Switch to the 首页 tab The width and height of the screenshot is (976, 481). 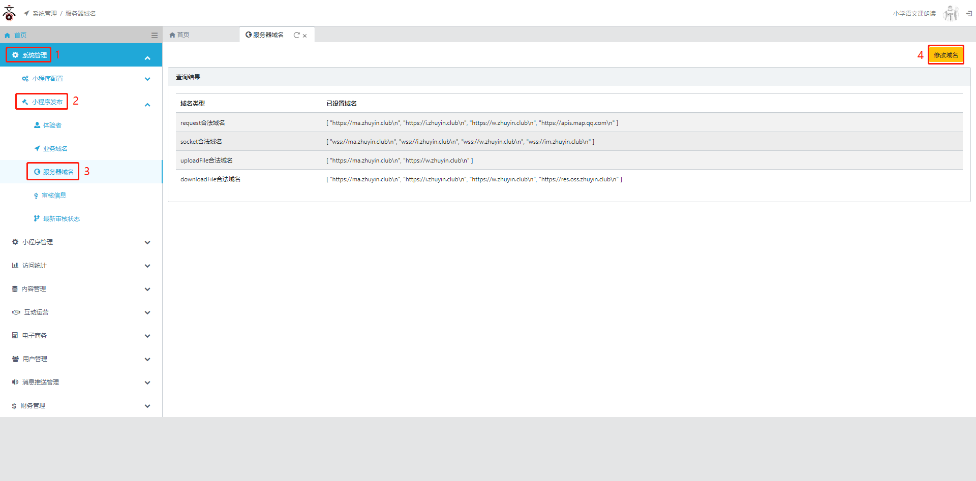tap(179, 35)
